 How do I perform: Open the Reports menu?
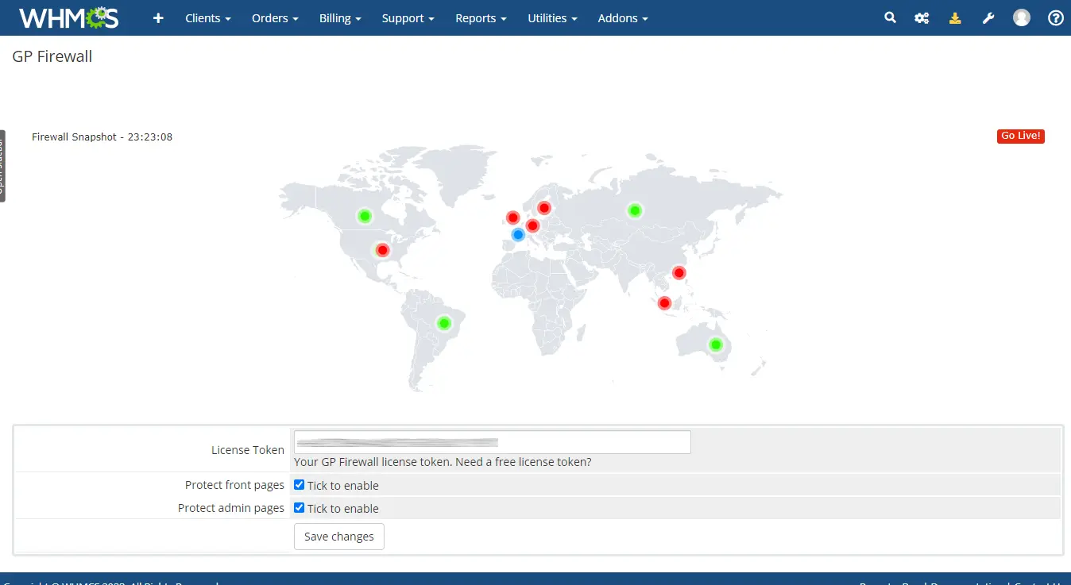481,18
